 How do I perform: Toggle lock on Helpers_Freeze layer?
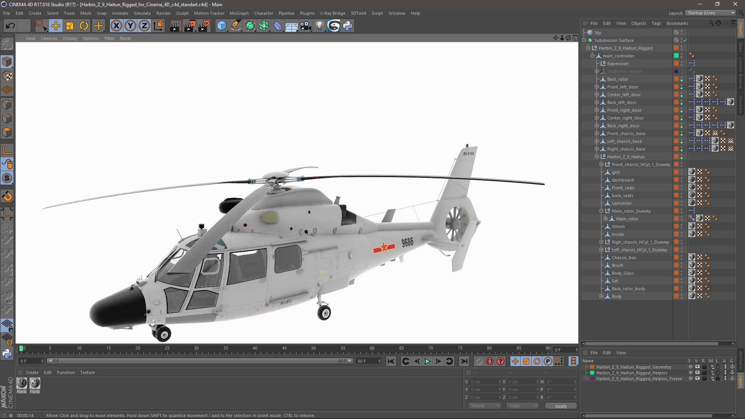point(718,379)
